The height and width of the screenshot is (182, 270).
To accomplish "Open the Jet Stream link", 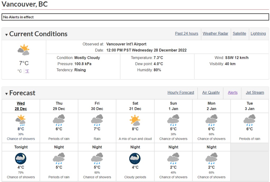I will [255, 93].
